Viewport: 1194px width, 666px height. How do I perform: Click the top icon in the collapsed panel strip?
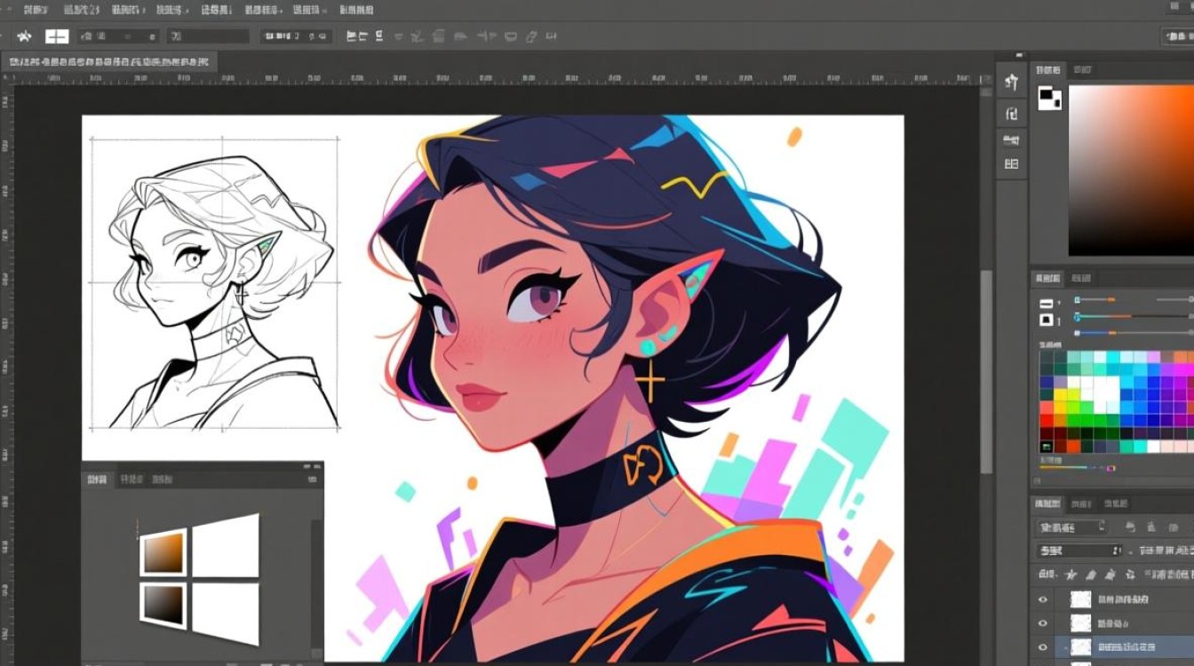click(x=1011, y=83)
